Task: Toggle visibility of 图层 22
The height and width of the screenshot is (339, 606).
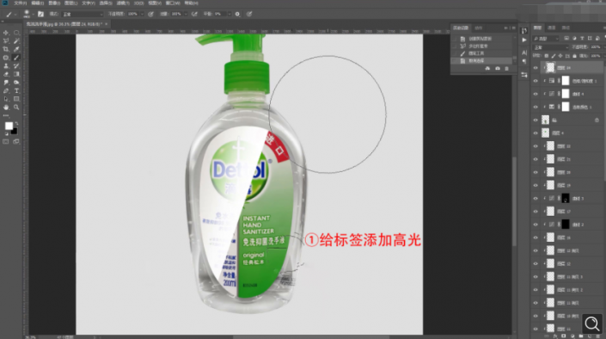Action: [536, 146]
